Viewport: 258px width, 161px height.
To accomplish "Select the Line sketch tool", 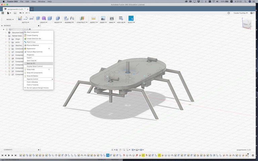I will click(26, 18).
